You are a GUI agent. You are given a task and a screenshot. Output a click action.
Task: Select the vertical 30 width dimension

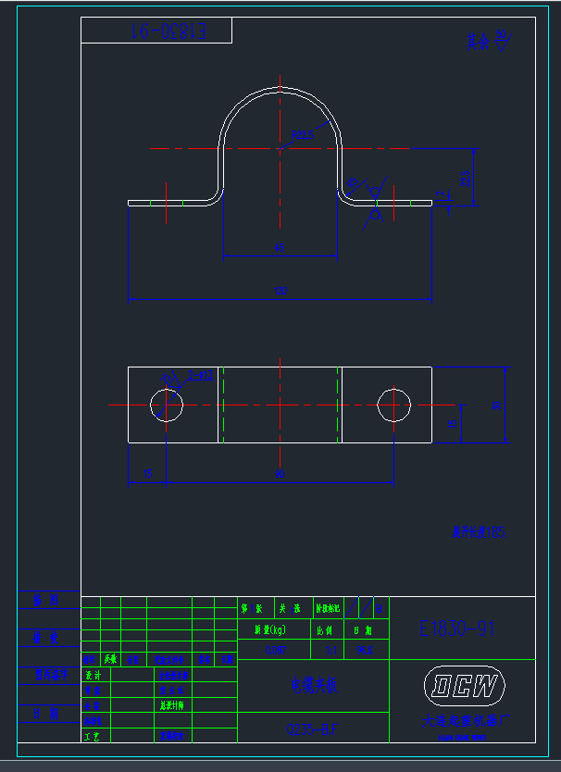pyautogui.click(x=496, y=405)
